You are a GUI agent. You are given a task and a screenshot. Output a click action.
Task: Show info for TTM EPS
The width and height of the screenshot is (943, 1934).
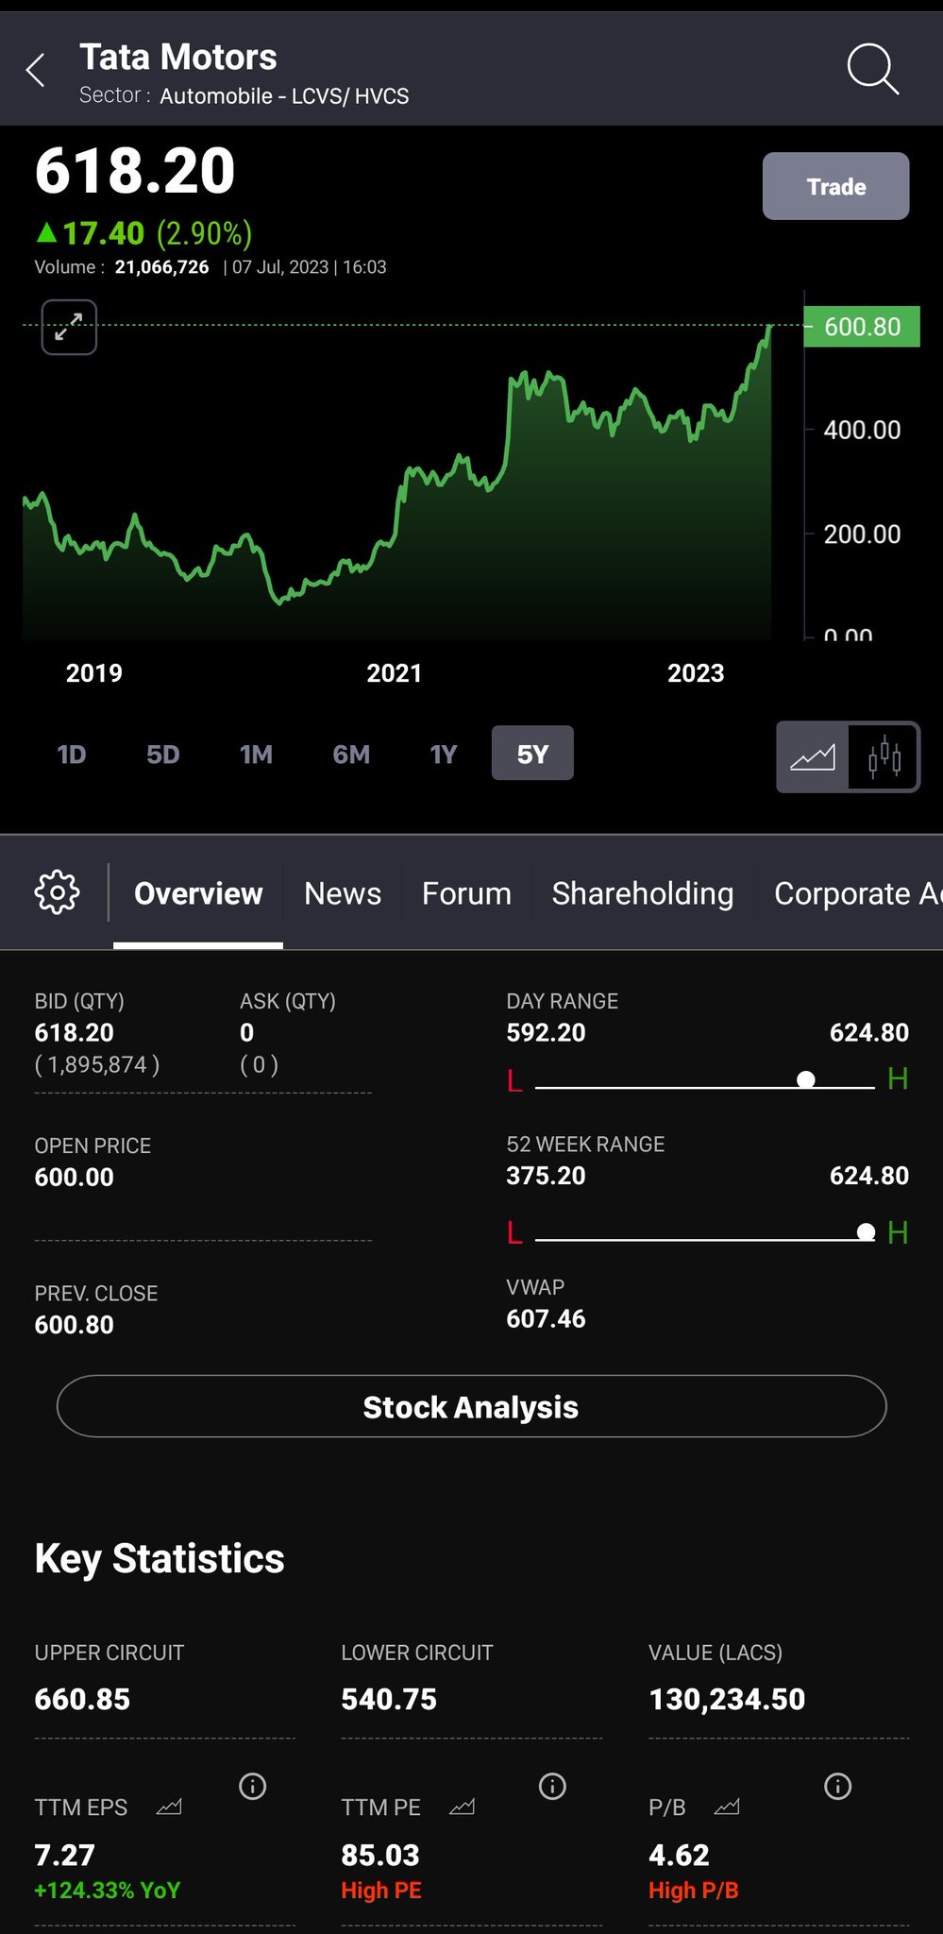click(252, 1786)
